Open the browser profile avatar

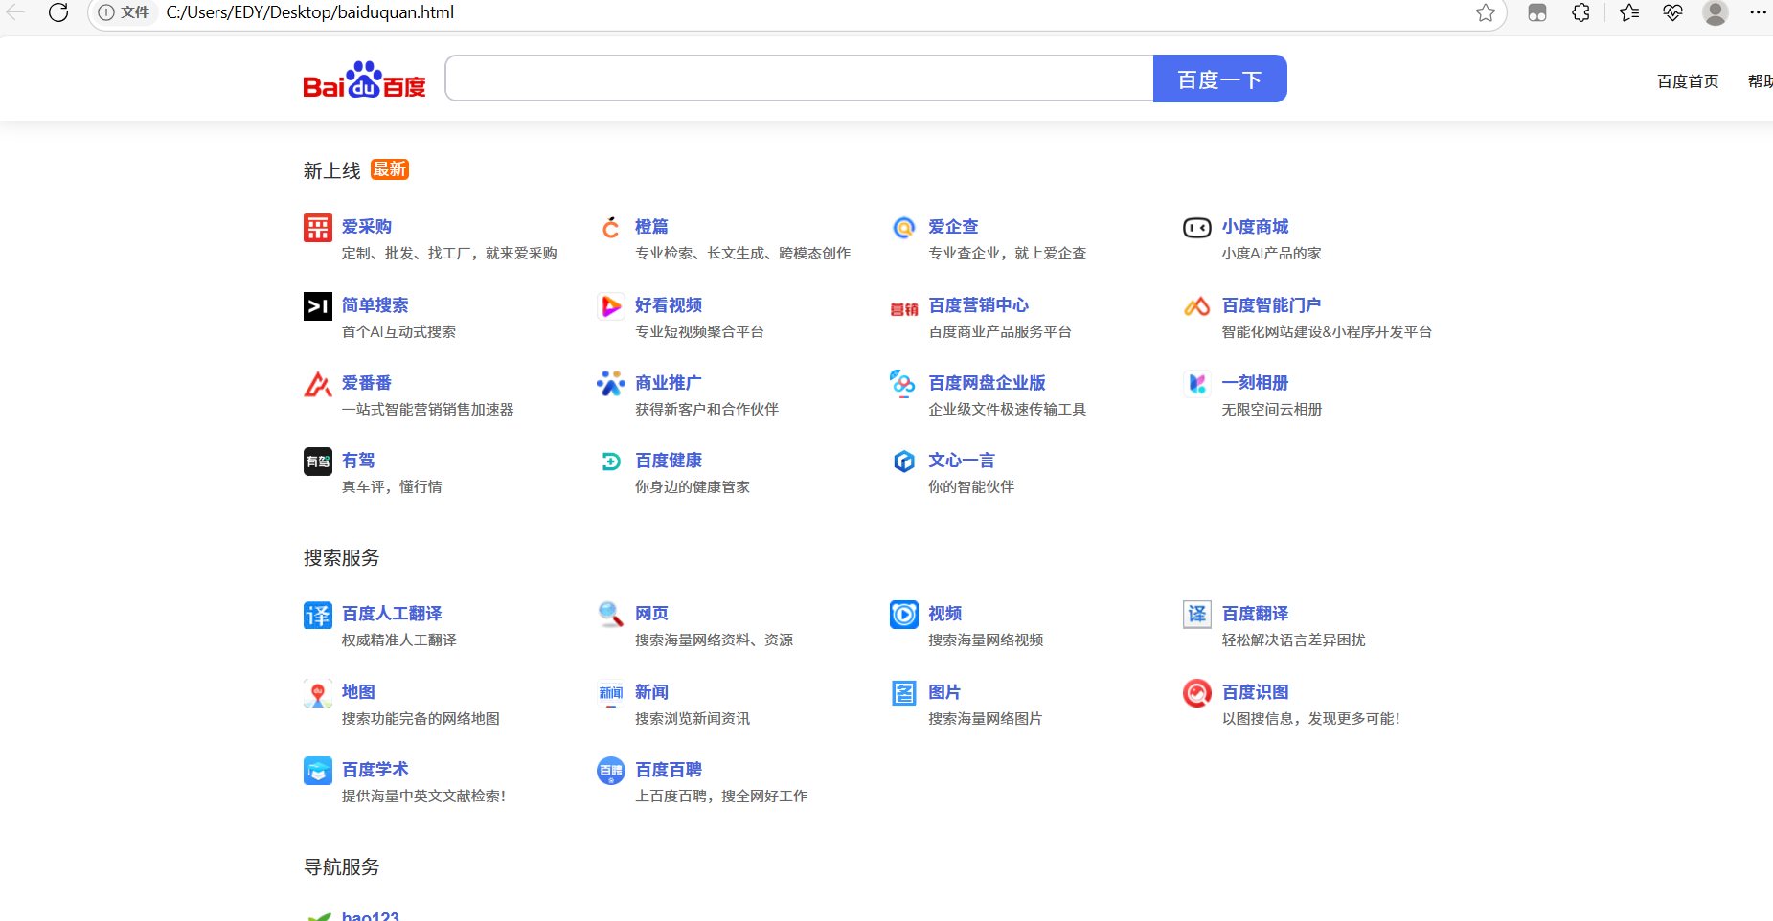pyautogui.click(x=1716, y=12)
